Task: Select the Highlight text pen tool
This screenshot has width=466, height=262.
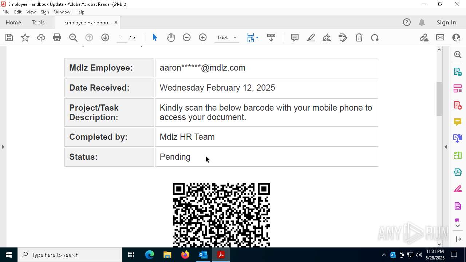Action: [x=311, y=37]
